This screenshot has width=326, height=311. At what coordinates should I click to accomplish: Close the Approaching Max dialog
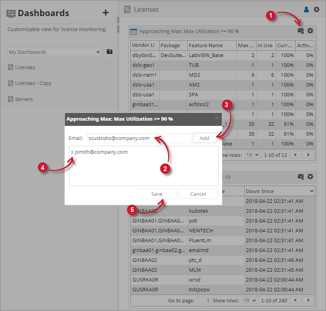[x=217, y=118]
